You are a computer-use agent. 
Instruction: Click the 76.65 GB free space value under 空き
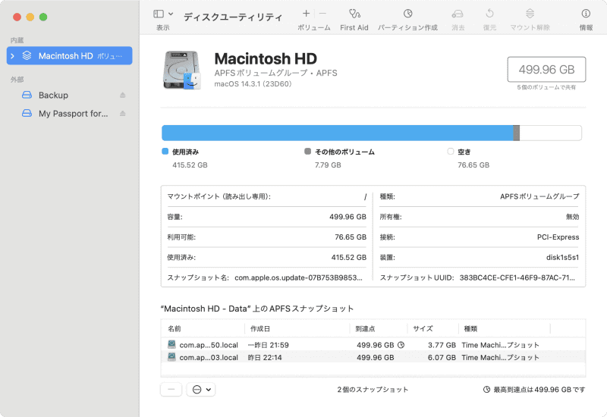[x=473, y=165]
